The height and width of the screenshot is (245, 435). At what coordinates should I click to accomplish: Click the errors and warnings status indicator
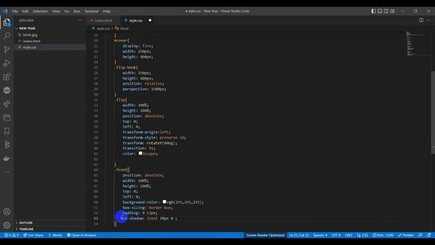pyautogui.click(x=12, y=235)
